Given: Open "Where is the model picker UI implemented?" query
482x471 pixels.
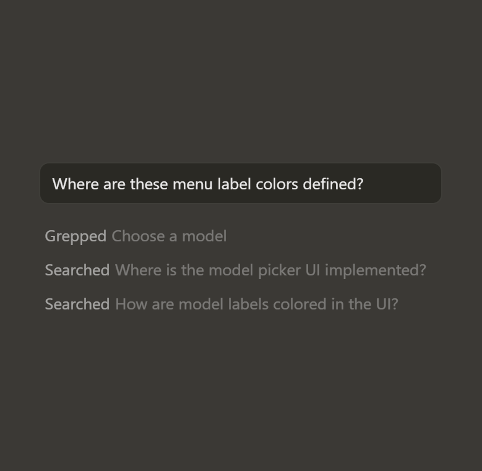Looking at the screenshot, I should pyautogui.click(x=270, y=270).
